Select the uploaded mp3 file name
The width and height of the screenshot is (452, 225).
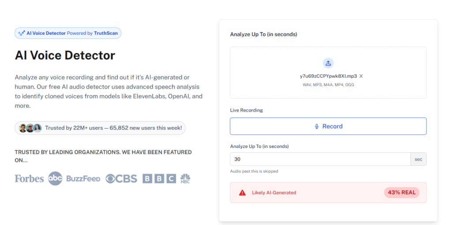[x=328, y=76]
